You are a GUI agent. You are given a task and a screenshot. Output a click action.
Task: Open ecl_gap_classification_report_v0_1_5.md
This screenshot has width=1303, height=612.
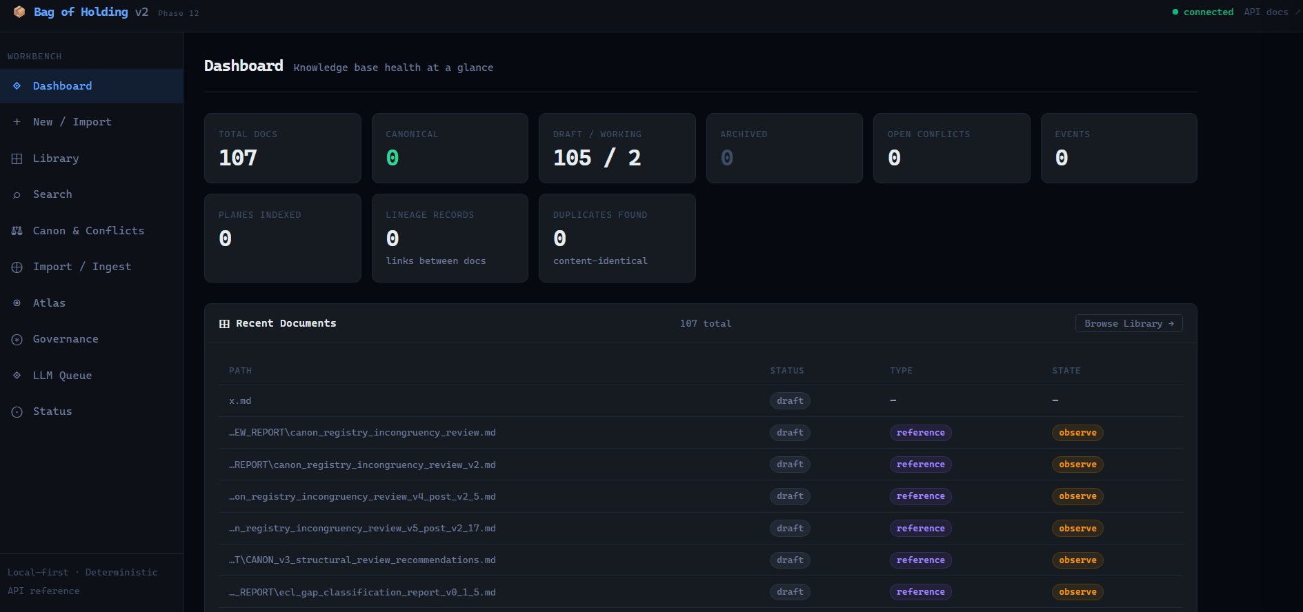[x=363, y=593]
